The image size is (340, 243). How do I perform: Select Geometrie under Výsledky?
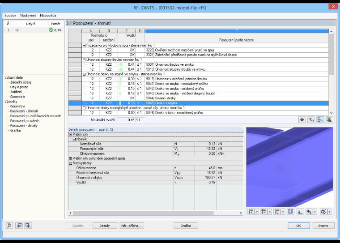tap(17, 107)
